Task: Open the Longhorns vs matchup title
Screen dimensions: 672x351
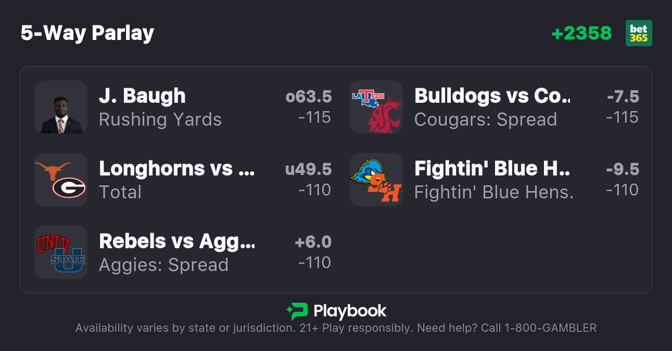Action: coord(177,169)
